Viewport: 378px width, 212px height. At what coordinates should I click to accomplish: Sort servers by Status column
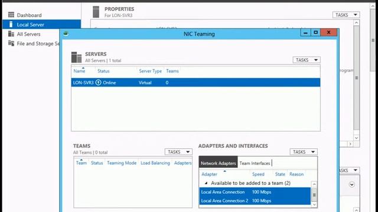[103, 71]
